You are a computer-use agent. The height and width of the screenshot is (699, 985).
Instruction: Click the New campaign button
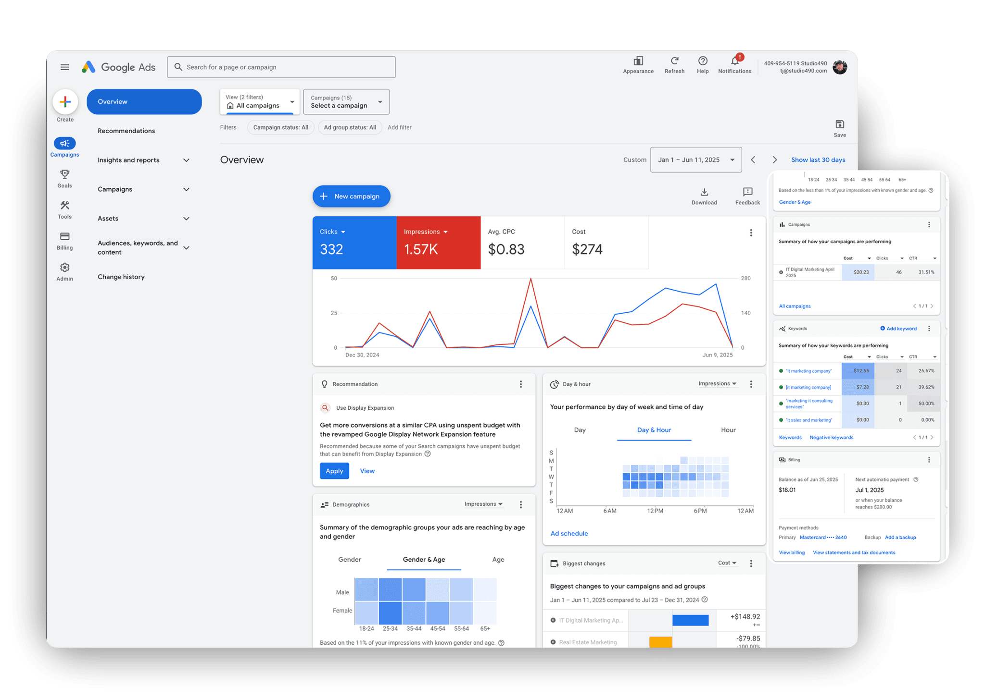(351, 196)
